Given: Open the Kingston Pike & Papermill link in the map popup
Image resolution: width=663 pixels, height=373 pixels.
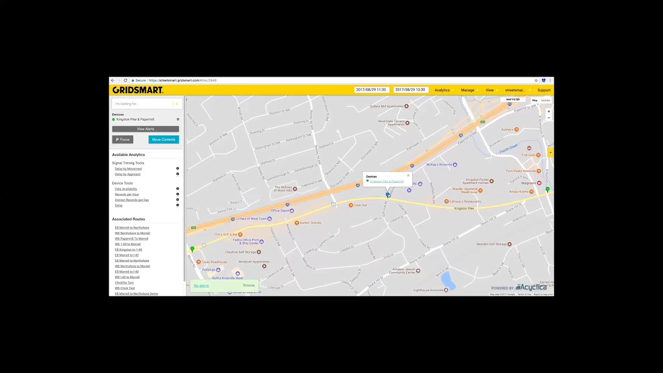Looking at the screenshot, I should [x=386, y=181].
